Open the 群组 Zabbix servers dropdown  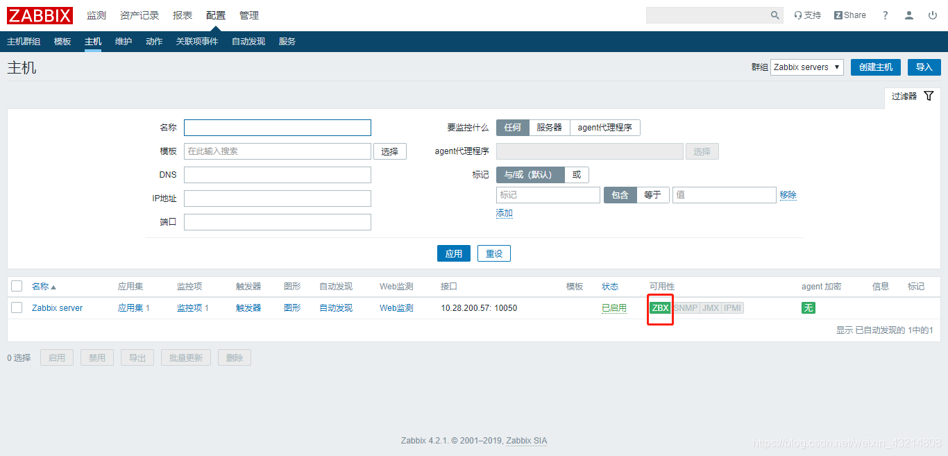pos(807,67)
